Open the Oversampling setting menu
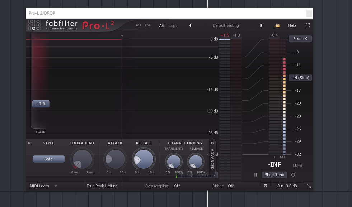This screenshot has width=352, height=207. click(x=177, y=186)
